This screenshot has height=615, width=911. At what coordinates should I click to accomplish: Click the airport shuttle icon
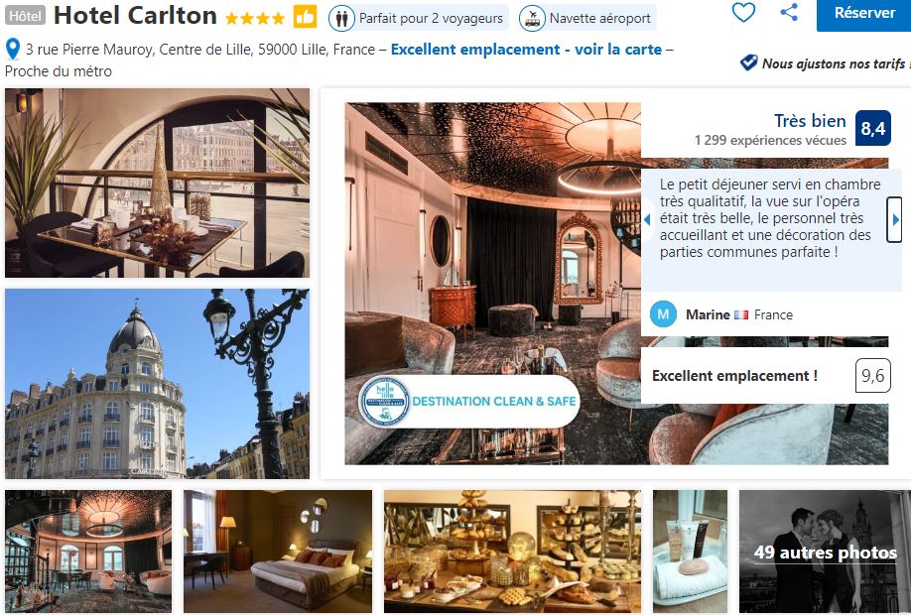pyautogui.click(x=532, y=19)
